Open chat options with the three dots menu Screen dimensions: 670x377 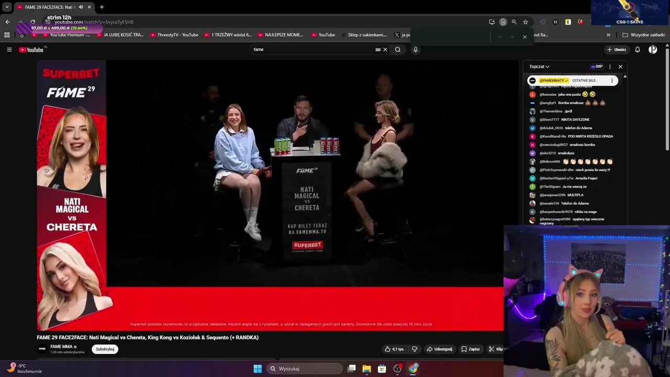(610, 66)
